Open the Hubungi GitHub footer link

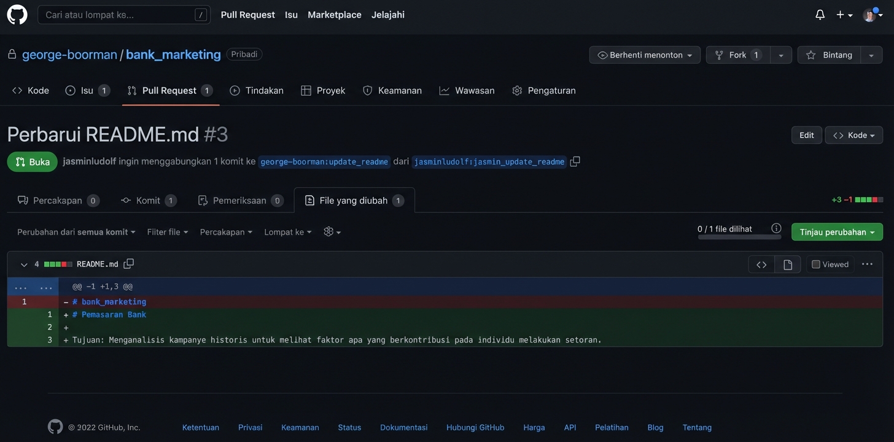[x=475, y=427]
